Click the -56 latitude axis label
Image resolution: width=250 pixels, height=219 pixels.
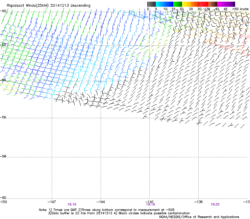[x=3, y=117]
